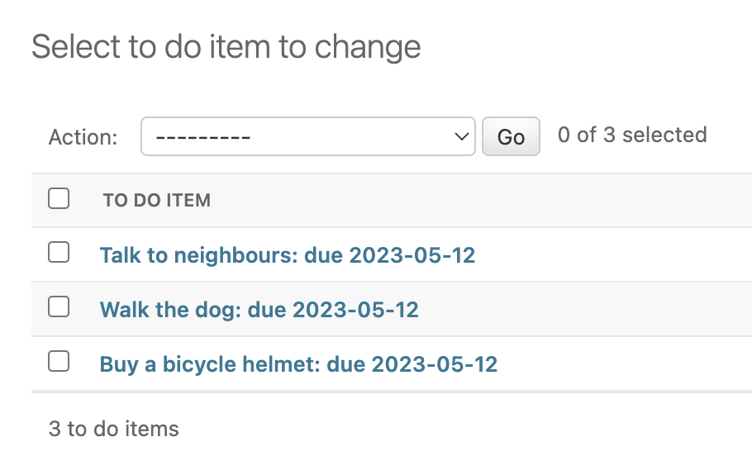Screen dimensions: 752x456
Task: Click the "Action:" label
Action: click(83, 137)
